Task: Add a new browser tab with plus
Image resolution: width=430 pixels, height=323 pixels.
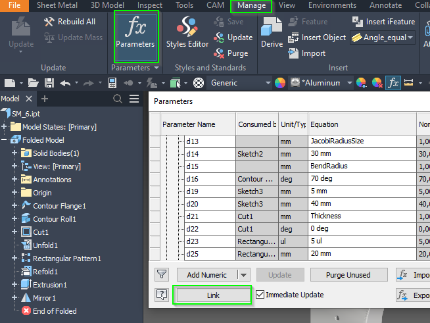Action: (x=45, y=99)
